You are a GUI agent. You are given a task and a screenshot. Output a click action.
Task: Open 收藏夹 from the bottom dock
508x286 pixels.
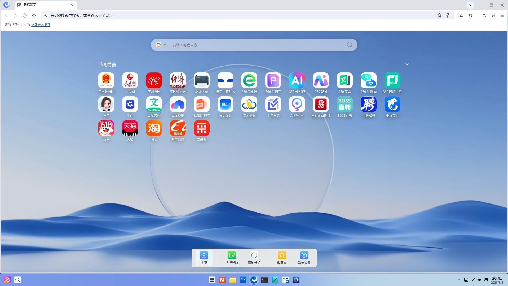tap(282, 258)
